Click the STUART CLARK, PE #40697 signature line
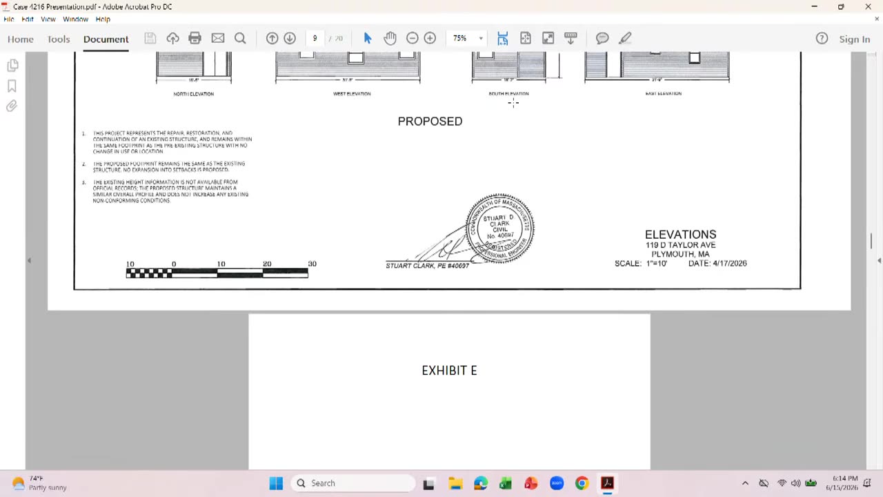 point(427,266)
